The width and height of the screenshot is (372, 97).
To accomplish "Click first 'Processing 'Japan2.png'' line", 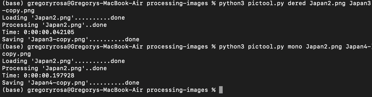I will [x=55, y=25].
